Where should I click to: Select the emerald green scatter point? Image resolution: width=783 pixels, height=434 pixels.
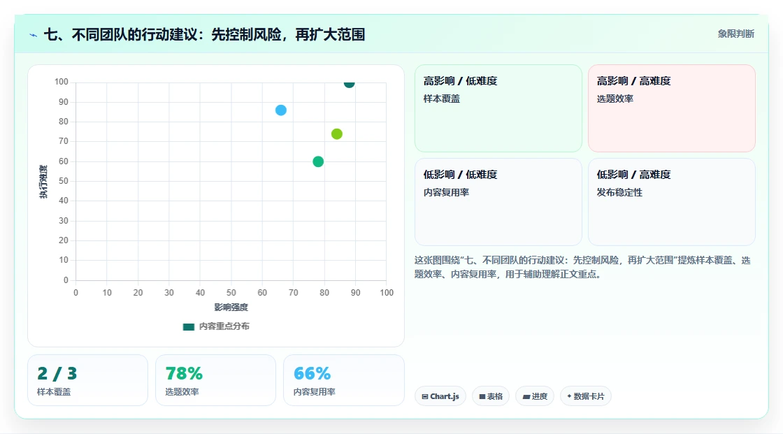click(318, 161)
